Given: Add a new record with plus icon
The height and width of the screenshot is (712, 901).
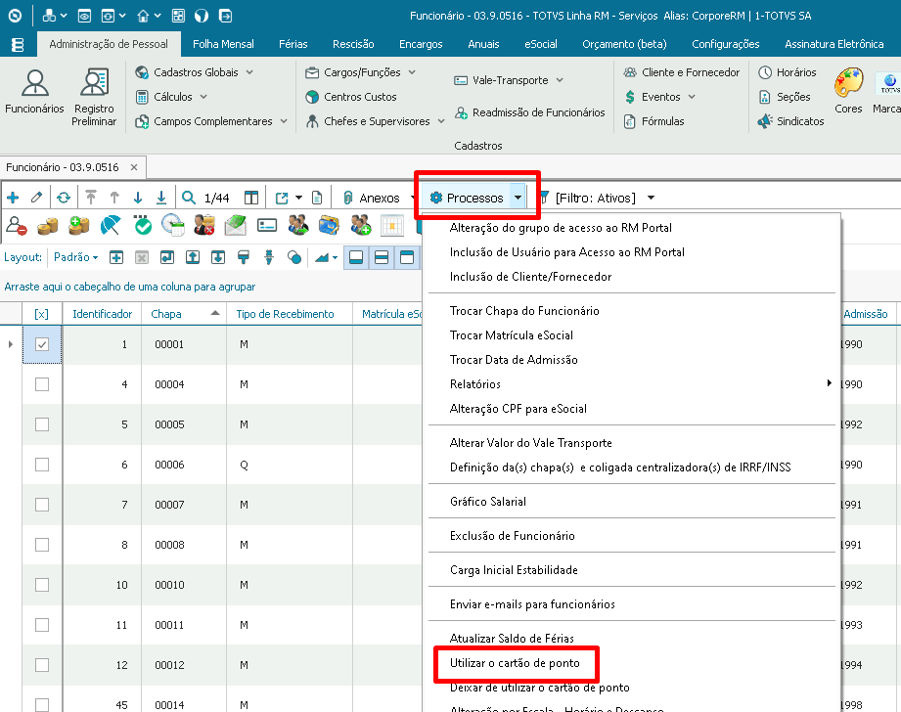Looking at the screenshot, I should click(x=13, y=198).
